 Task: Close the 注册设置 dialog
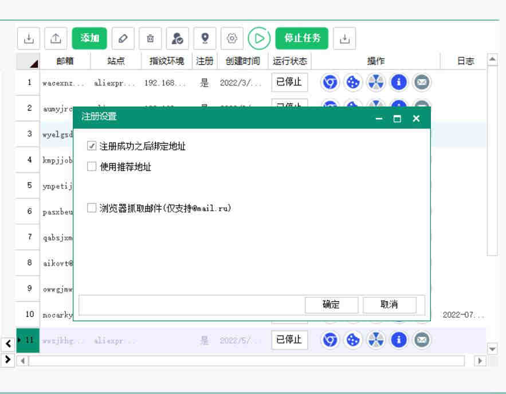(x=416, y=119)
